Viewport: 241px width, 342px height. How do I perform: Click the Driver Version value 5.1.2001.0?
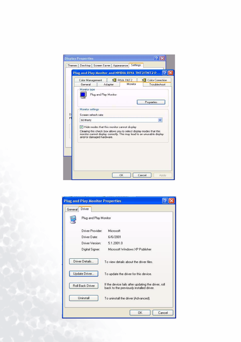(115, 243)
